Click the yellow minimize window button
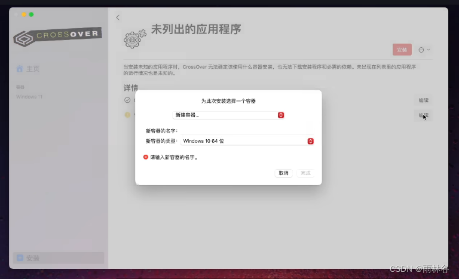 click(x=24, y=14)
